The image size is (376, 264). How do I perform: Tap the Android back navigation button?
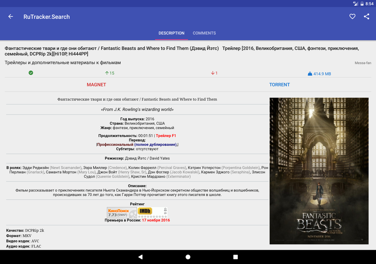click(x=140, y=257)
